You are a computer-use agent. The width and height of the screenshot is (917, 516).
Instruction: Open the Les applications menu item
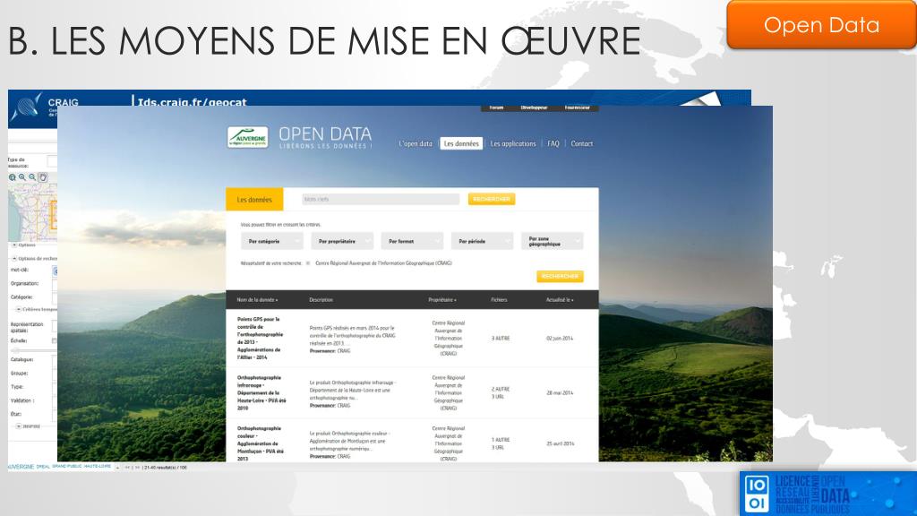(513, 143)
